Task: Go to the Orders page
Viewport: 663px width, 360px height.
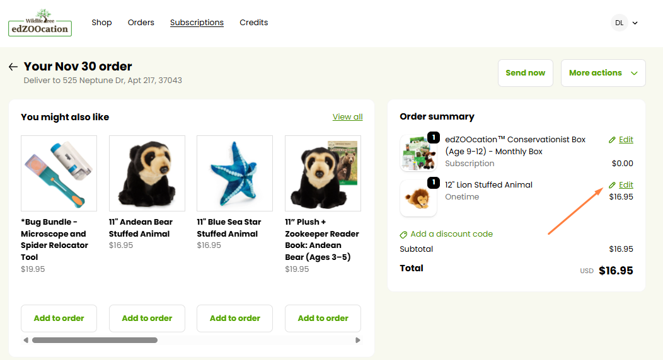Action: (x=141, y=23)
